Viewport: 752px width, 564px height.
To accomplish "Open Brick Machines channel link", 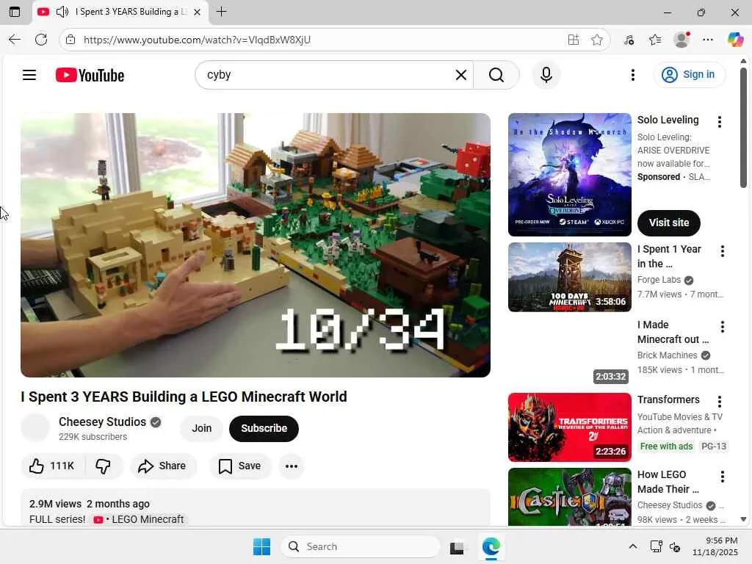I will pyautogui.click(x=667, y=355).
